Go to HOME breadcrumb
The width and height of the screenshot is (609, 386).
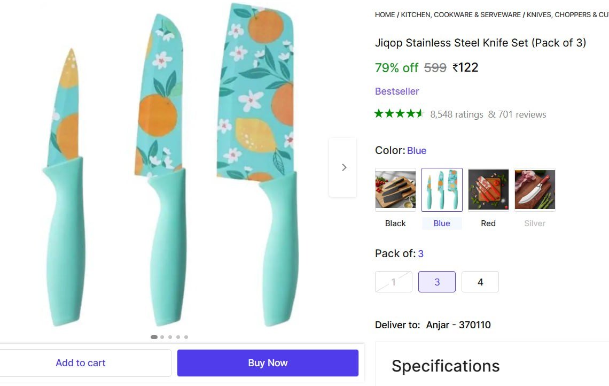(385, 15)
